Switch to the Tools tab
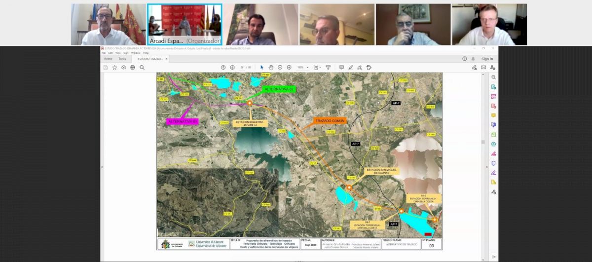This screenshot has height=262, width=592. point(122,59)
